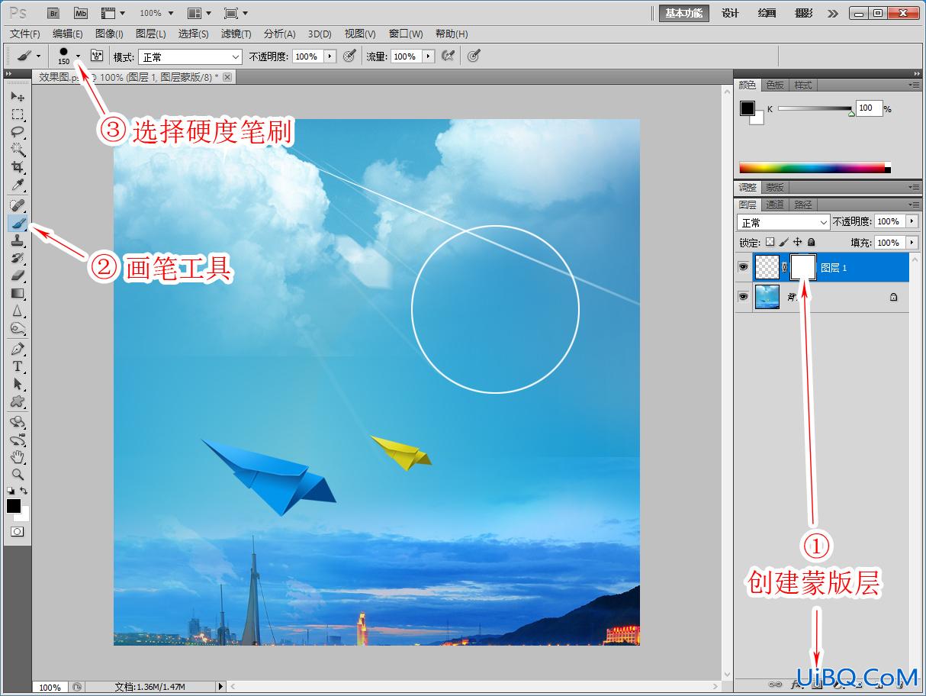
Task: Select the 摄影 workspace
Action: (804, 13)
